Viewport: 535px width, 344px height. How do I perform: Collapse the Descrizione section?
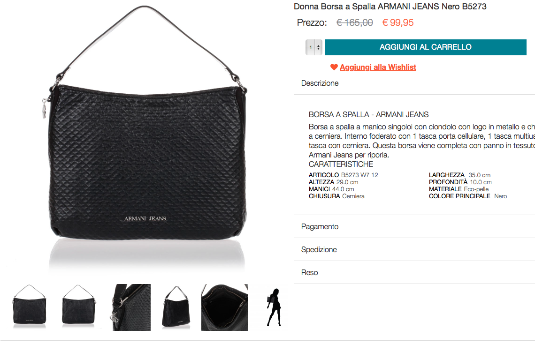tap(414, 83)
